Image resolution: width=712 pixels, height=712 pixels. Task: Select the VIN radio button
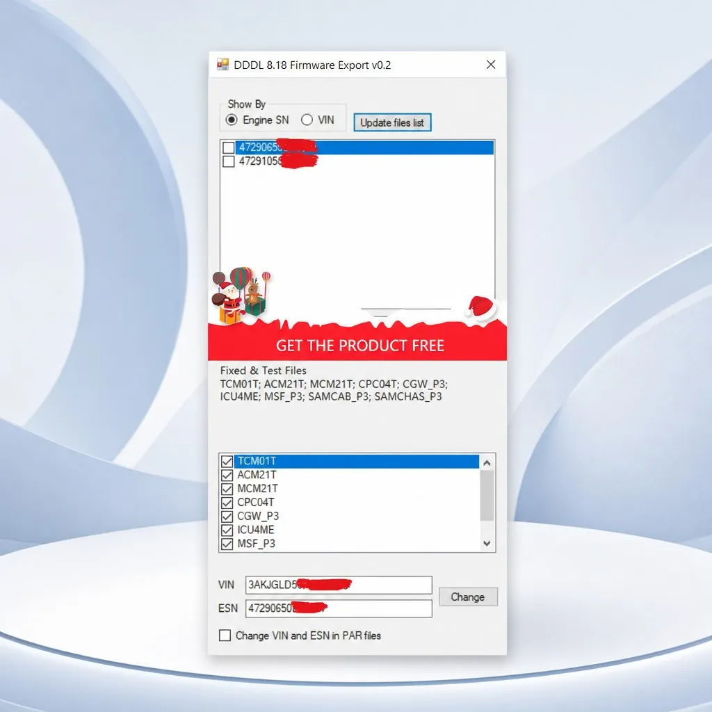307,120
